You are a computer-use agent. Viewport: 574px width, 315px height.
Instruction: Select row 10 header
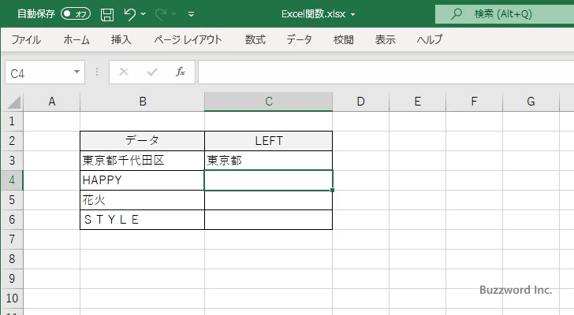click(x=12, y=298)
